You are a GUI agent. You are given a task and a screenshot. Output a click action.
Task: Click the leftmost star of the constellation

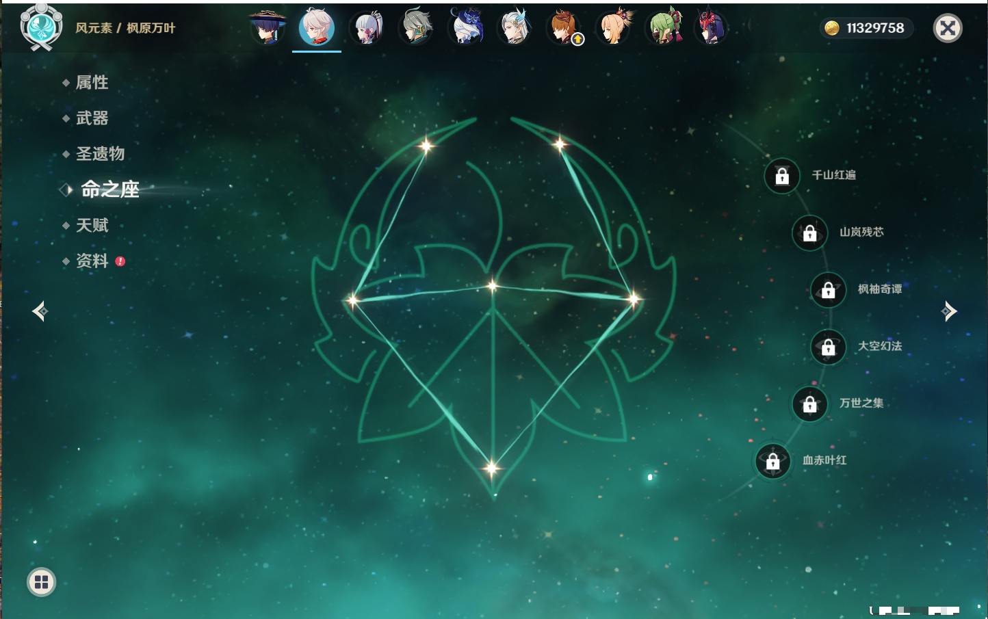[x=352, y=300]
